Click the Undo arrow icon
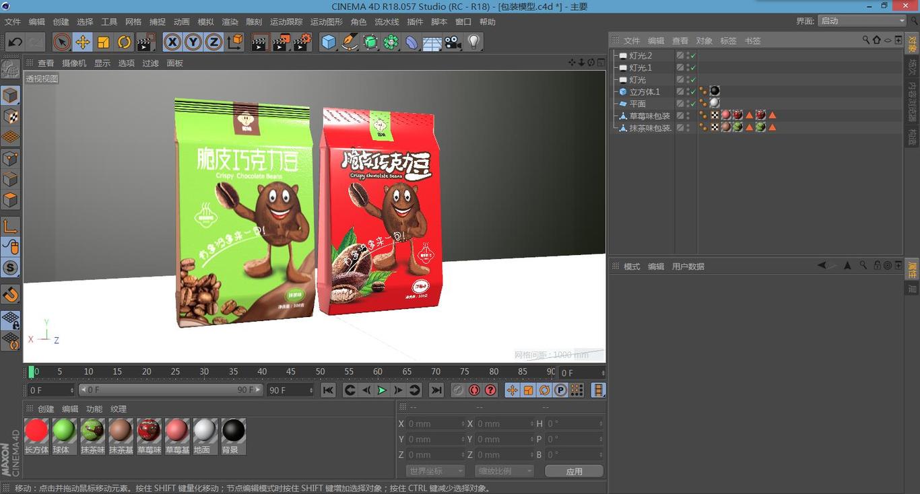This screenshot has width=920, height=494. coord(15,42)
